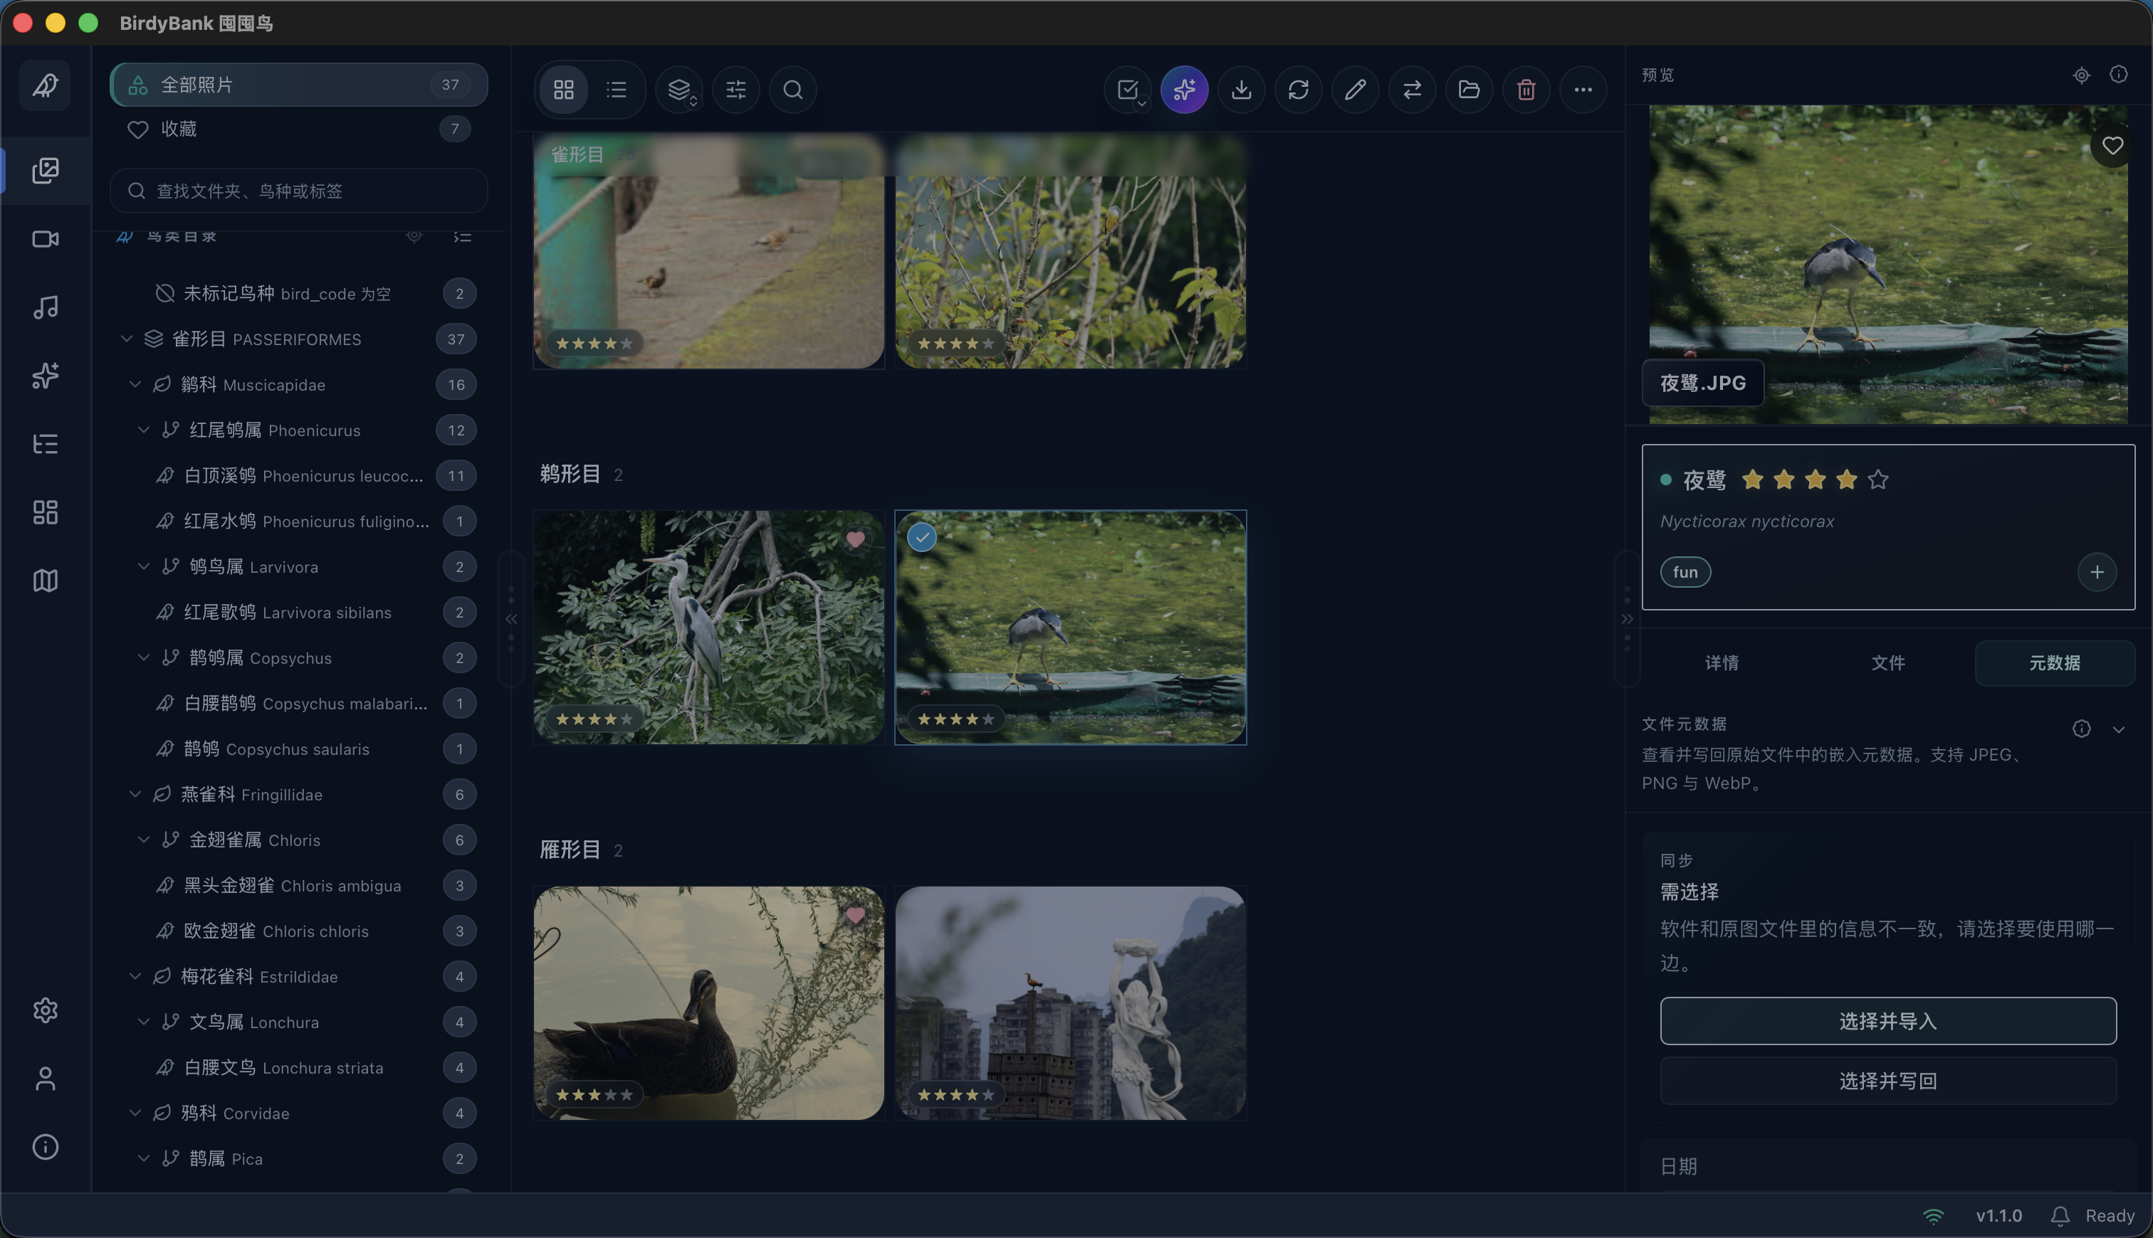2153x1238 pixels.
Task: Click the red trash delete icon
Action: 1526,89
